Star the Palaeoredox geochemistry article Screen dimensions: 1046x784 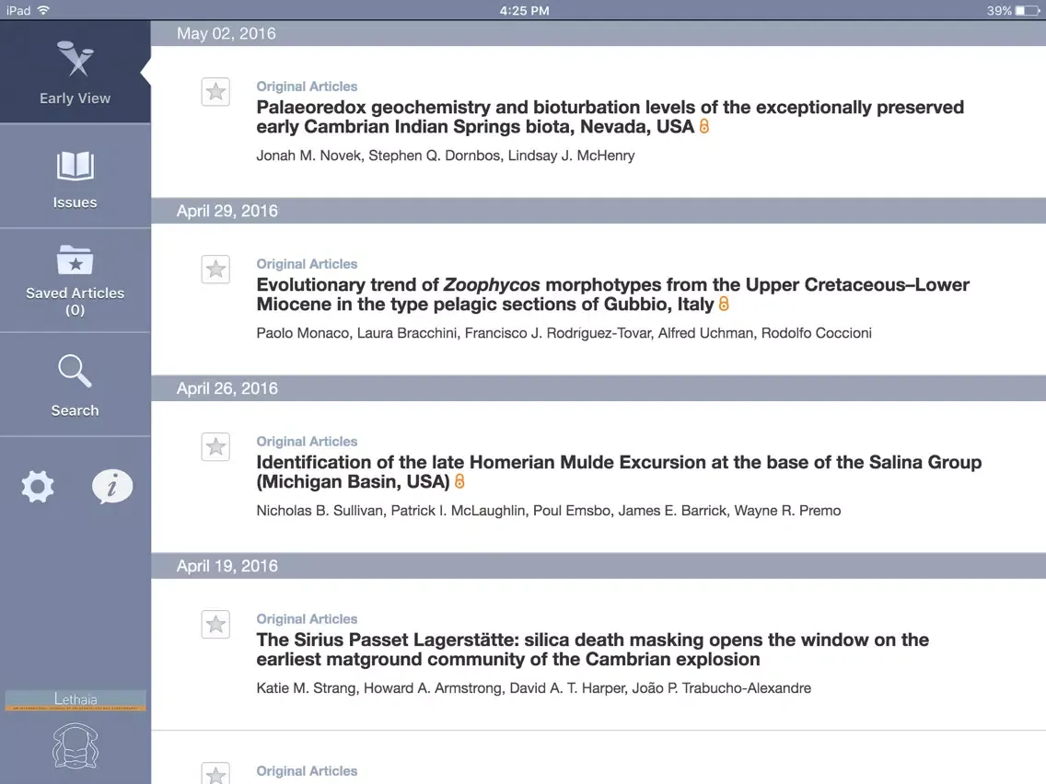(x=215, y=92)
